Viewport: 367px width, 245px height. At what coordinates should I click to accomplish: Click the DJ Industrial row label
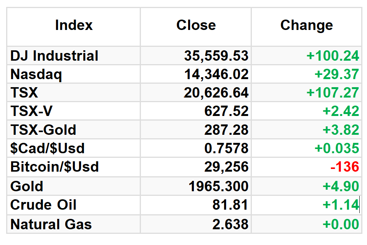pyautogui.click(x=54, y=56)
